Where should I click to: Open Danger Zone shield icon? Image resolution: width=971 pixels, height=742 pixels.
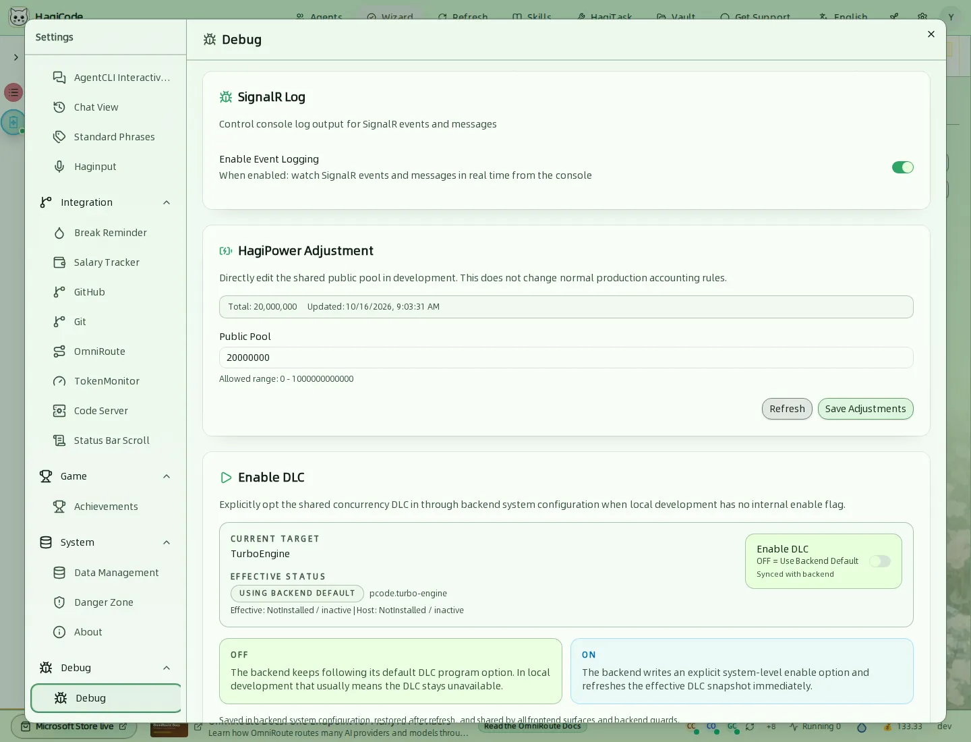(x=59, y=602)
